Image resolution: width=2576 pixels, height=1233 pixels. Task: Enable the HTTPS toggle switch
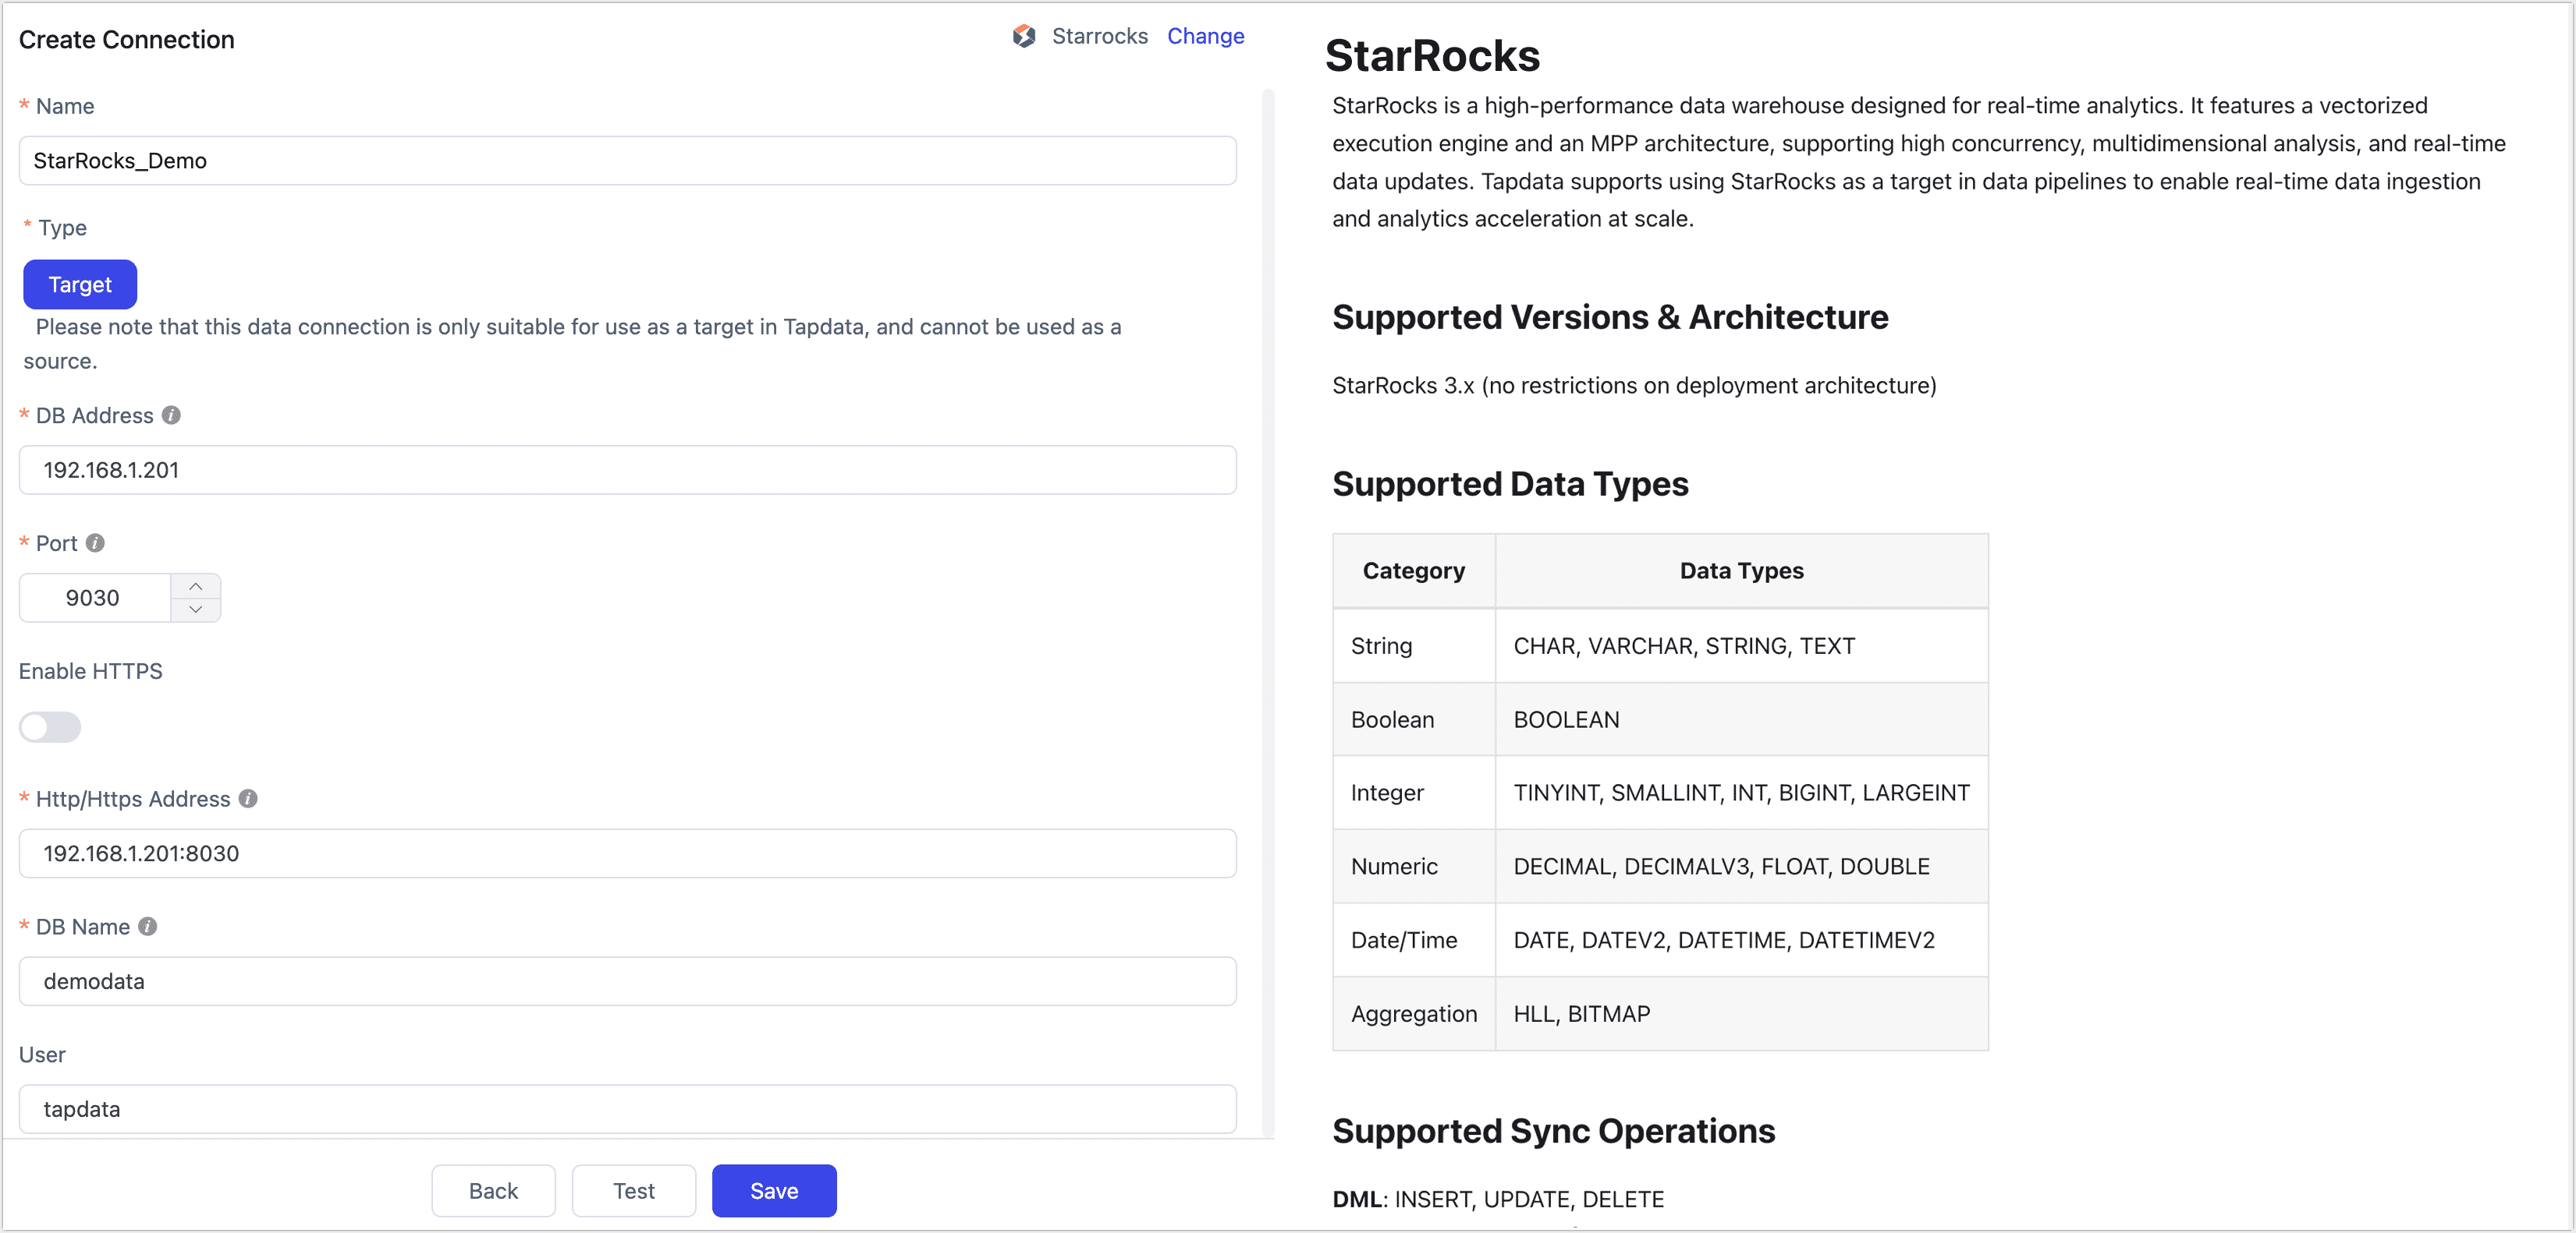pos(50,727)
